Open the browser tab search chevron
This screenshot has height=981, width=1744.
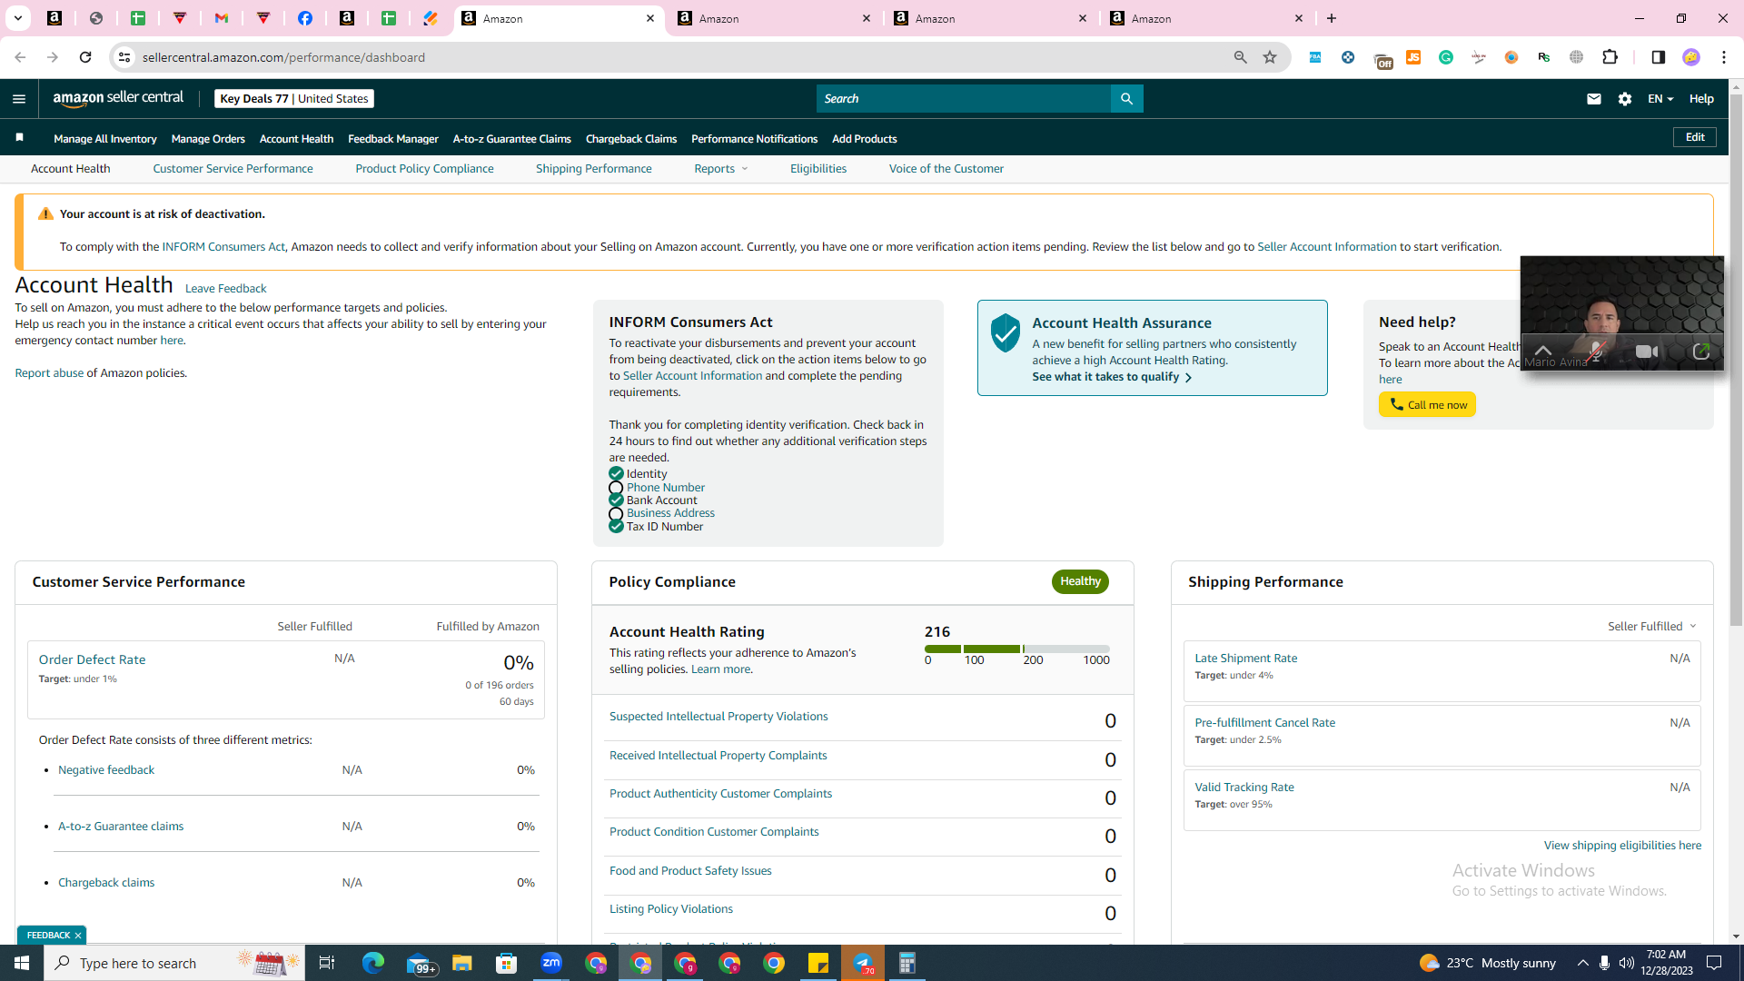[18, 18]
